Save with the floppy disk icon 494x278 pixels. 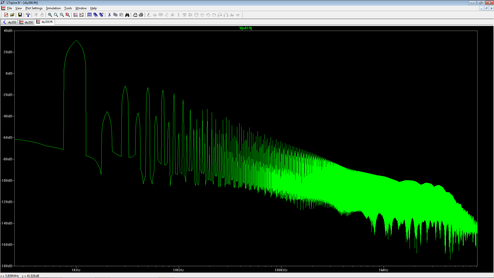point(20,15)
